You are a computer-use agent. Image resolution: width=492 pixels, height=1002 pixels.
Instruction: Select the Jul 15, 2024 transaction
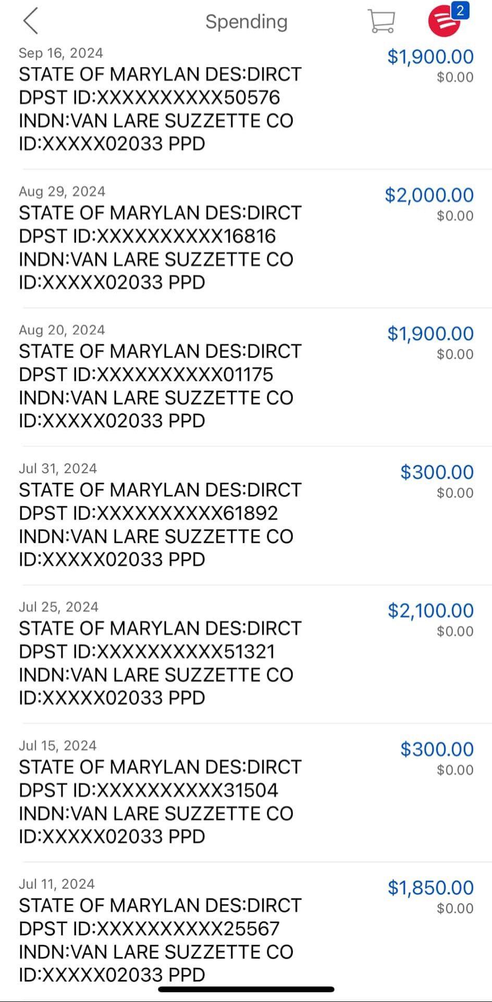pyautogui.click(x=159, y=802)
